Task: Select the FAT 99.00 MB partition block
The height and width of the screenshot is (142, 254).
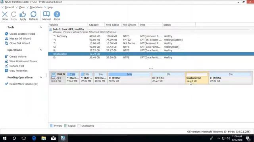Action: coord(87,78)
